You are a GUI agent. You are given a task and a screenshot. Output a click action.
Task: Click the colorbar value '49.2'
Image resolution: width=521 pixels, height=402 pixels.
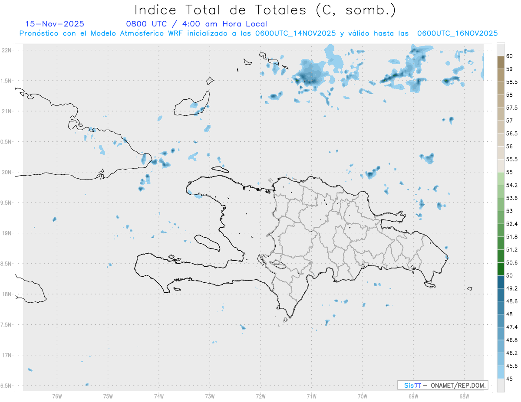tap(512, 288)
